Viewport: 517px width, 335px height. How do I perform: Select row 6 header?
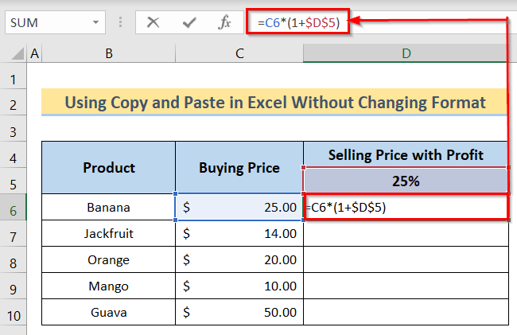(14, 208)
